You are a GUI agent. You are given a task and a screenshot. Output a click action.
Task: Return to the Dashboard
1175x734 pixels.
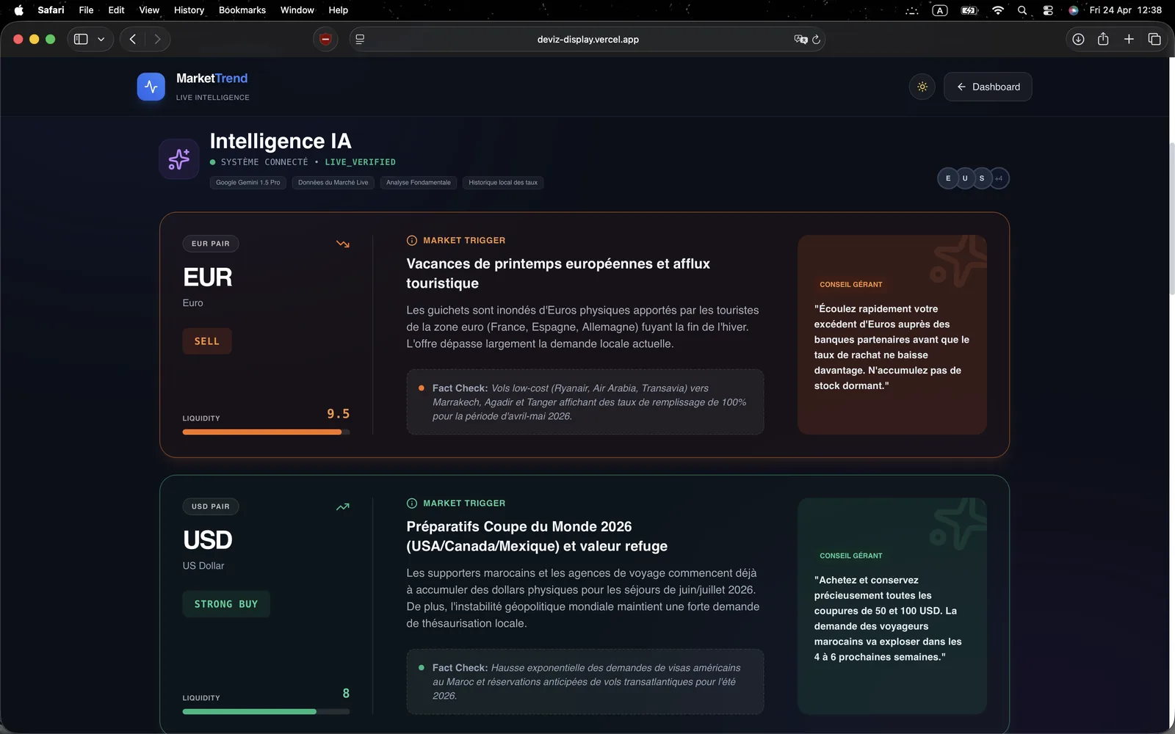[x=988, y=87]
